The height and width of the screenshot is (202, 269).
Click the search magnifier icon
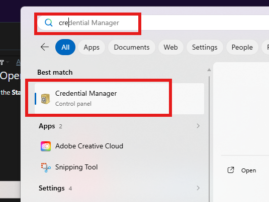(x=49, y=23)
